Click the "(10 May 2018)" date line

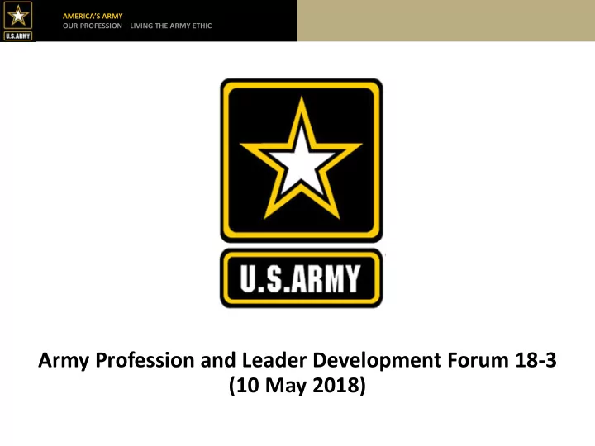point(297,386)
